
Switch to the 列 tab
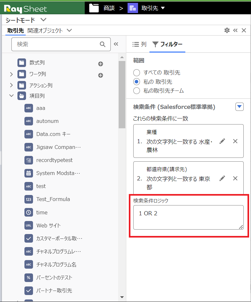point(139,44)
